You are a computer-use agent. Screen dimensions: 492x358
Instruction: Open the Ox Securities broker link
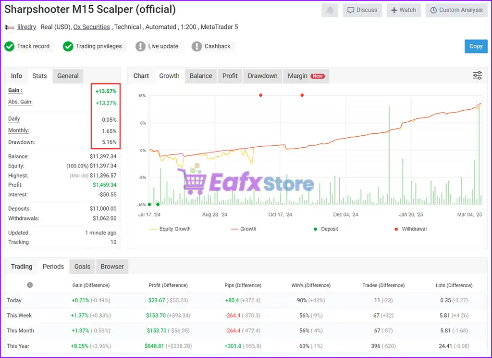tap(91, 27)
